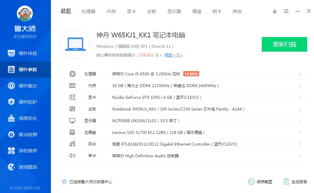The image size is (314, 193).
Task: Click the graphics card icon
Action: coord(72,97)
